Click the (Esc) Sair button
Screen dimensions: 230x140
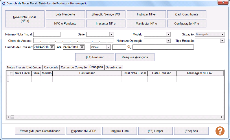tap(192, 131)
